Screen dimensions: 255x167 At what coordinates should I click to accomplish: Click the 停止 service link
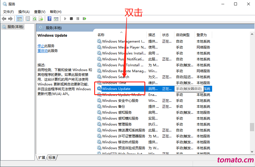[41, 46]
